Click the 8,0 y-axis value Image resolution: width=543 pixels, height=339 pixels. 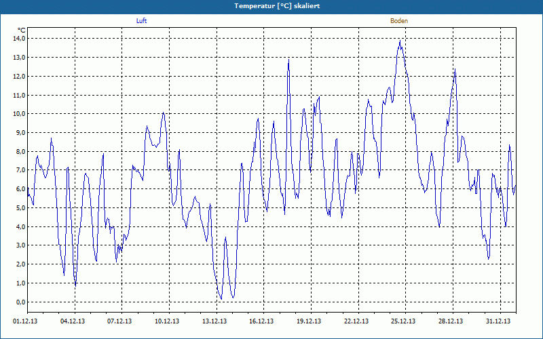pyautogui.click(x=21, y=151)
